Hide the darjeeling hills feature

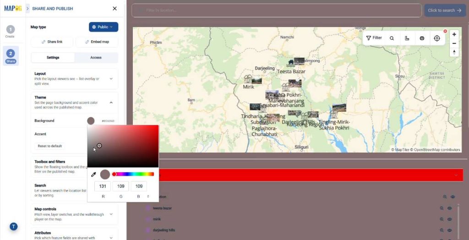click(x=450, y=230)
